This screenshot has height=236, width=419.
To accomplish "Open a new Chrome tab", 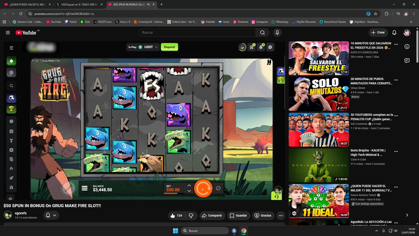I will tap(161, 4).
